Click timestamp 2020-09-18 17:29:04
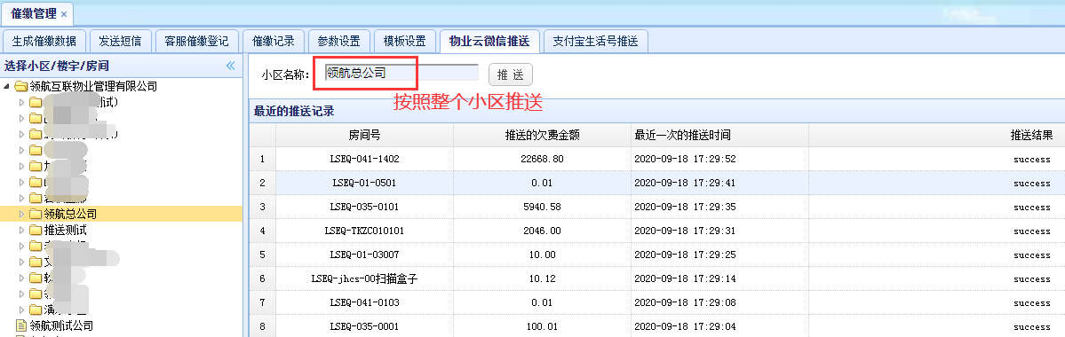This screenshot has width=1065, height=337. (686, 327)
